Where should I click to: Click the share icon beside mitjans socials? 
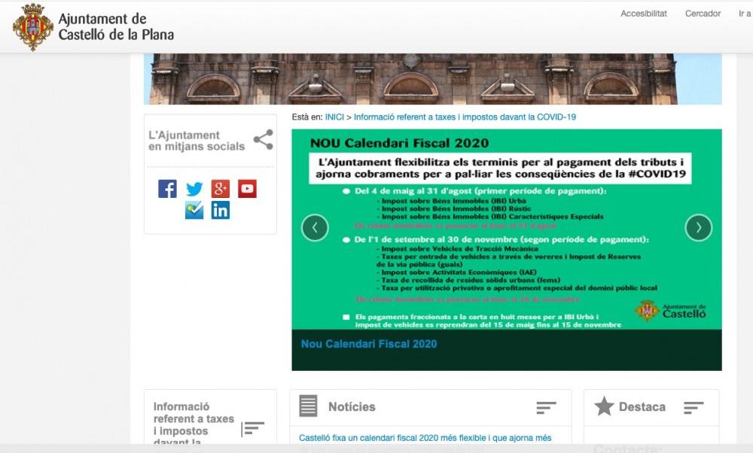(263, 140)
